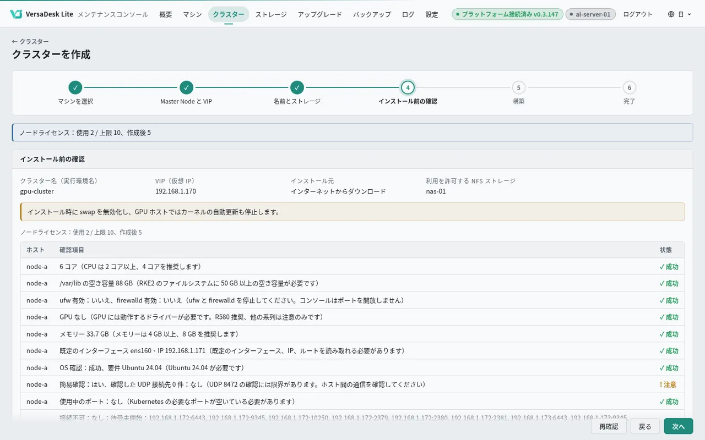Screen dimensions: 705x440
Task: Click the ログアウト button
Action: (x=638, y=14)
